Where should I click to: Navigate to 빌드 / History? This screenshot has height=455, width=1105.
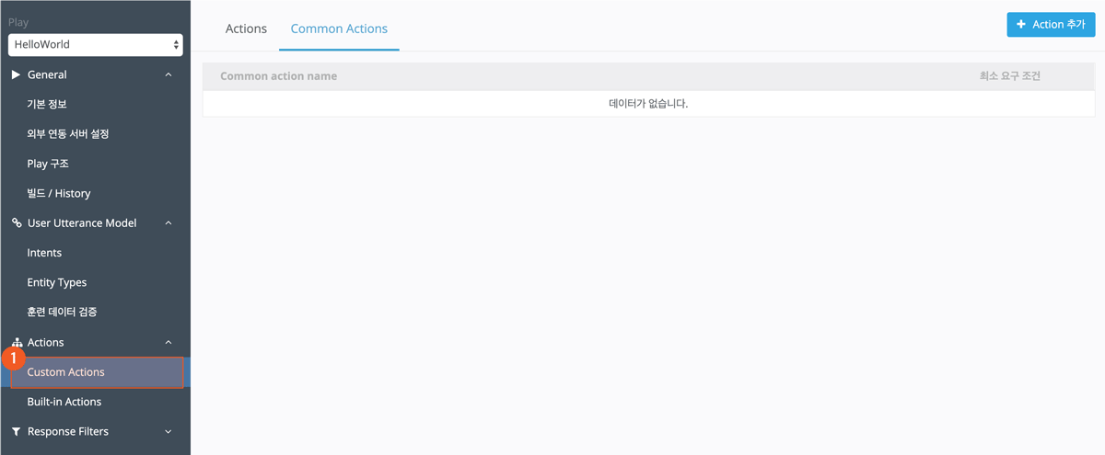[x=59, y=194]
